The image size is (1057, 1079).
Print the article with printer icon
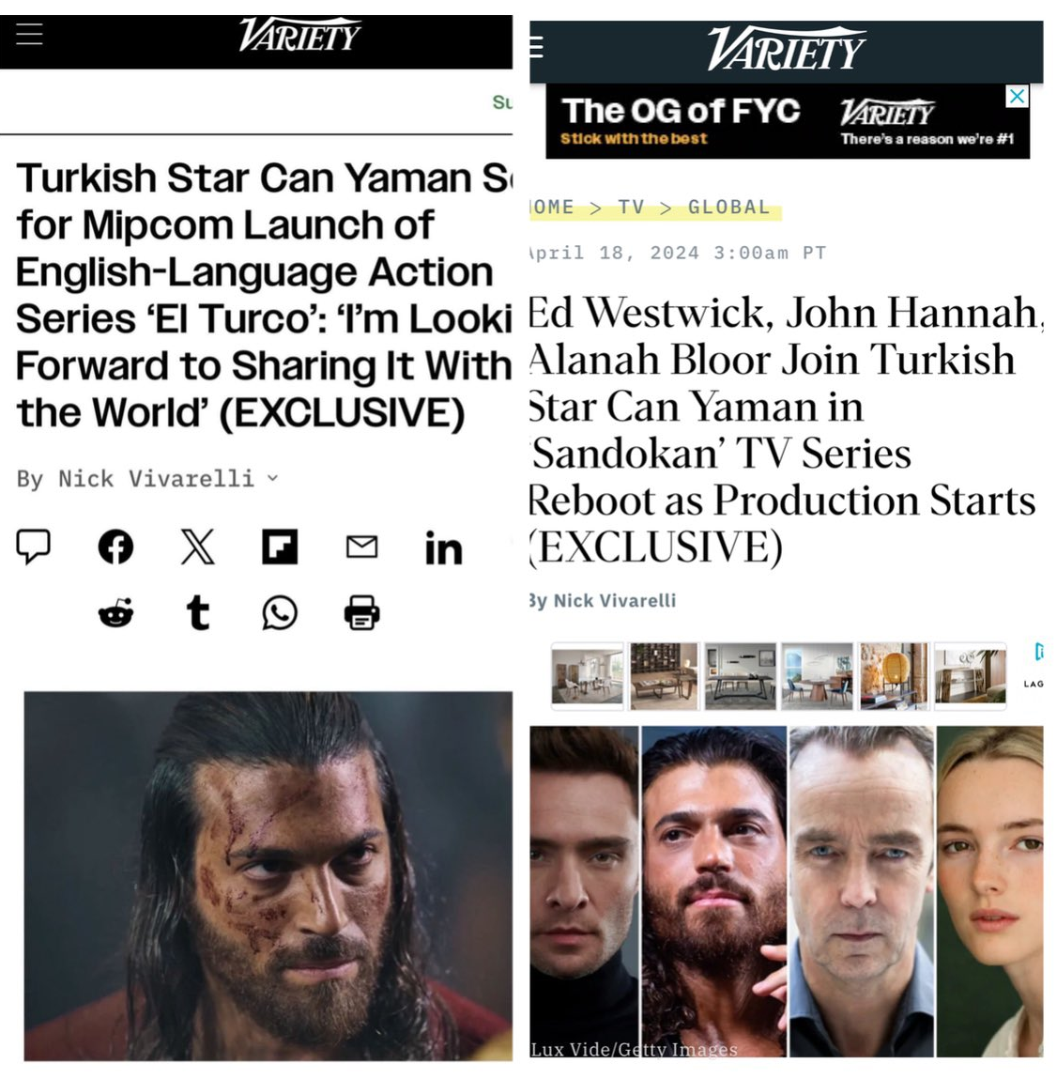(361, 612)
